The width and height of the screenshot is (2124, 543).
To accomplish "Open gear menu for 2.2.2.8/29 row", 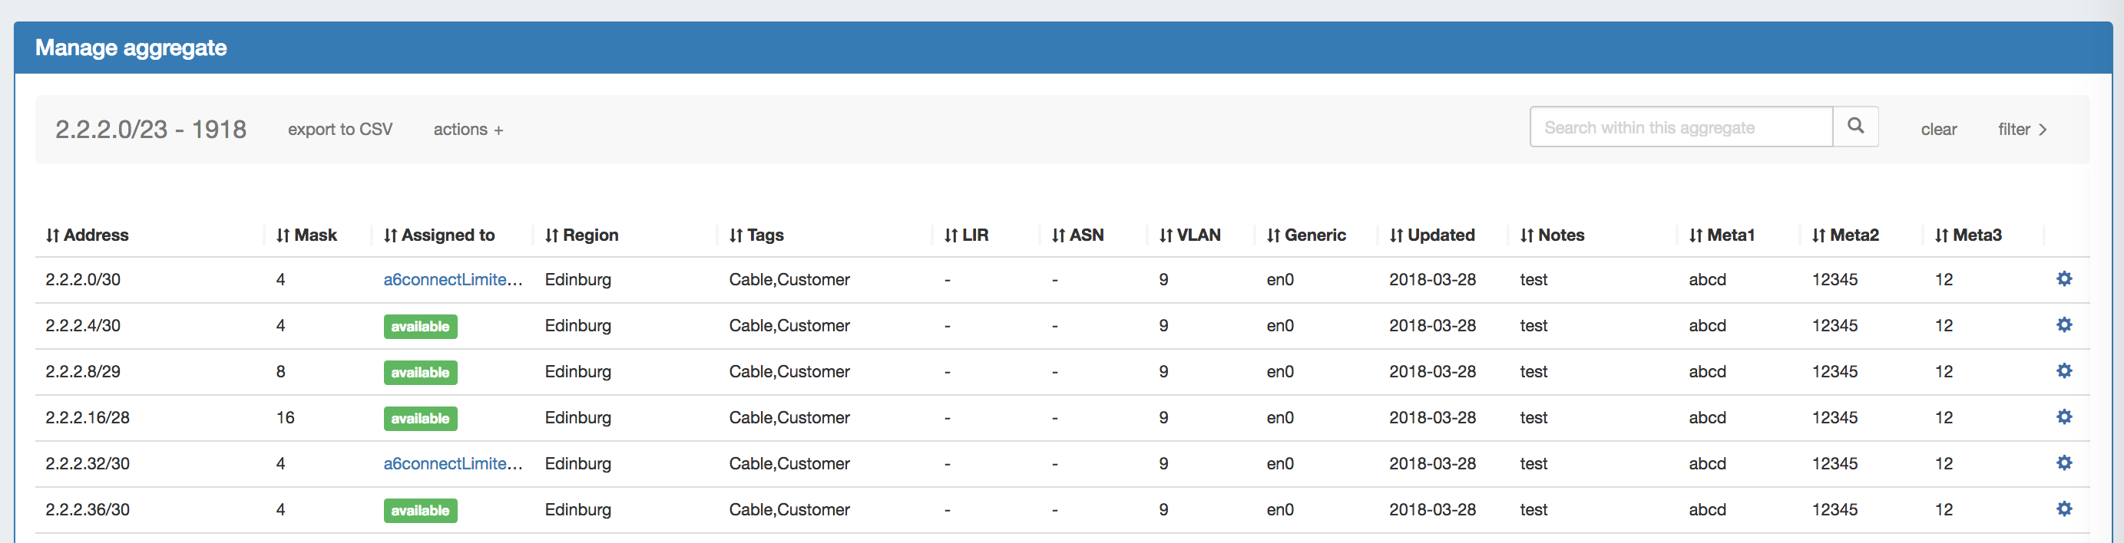I will pyautogui.click(x=2064, y=370).
